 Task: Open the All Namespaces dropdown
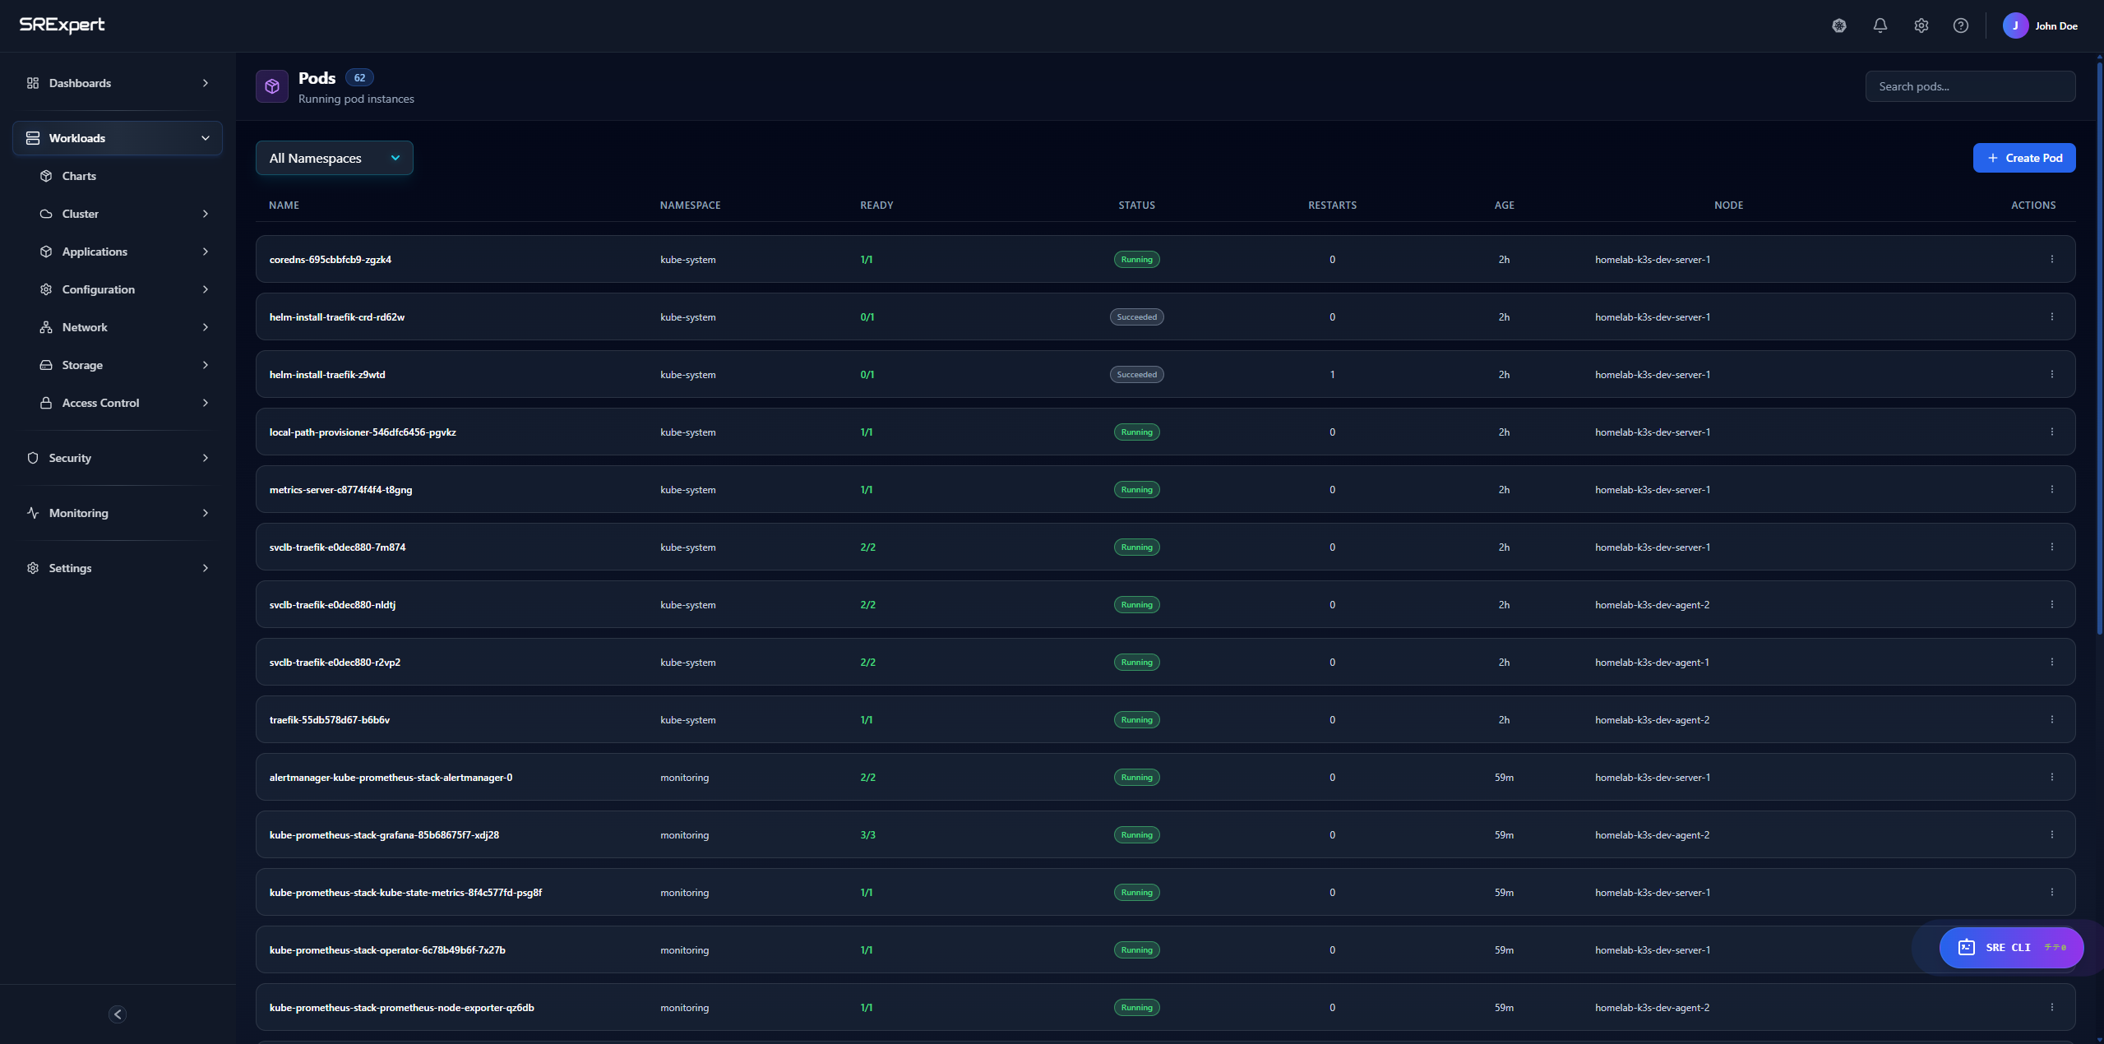pos(334,158)
